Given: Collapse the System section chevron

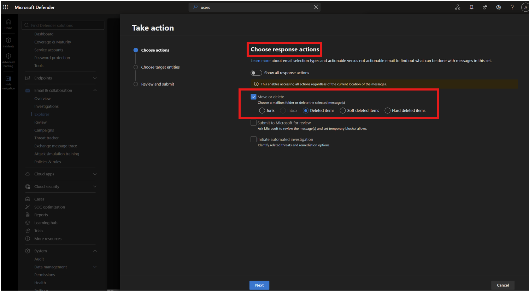Looking at the screenshot, I should tap(95, 251).
